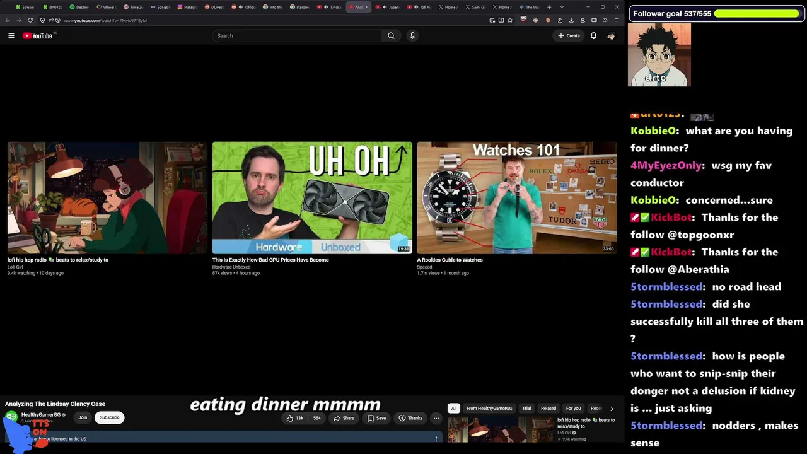Screen dimensions: 807x454
Task: Click the 'Thanks for the follow @topgoonxr' message
Action: click(x=704, y=226)
